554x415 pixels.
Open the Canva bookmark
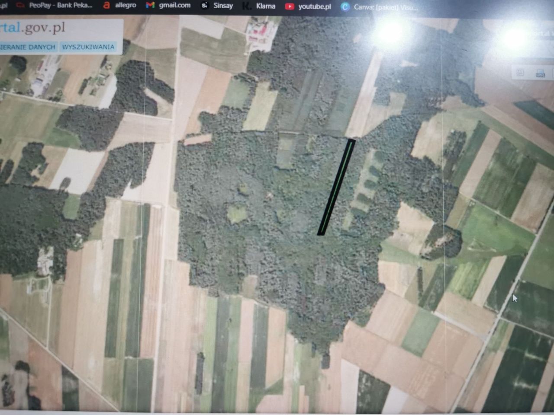(x=380, y=7)
